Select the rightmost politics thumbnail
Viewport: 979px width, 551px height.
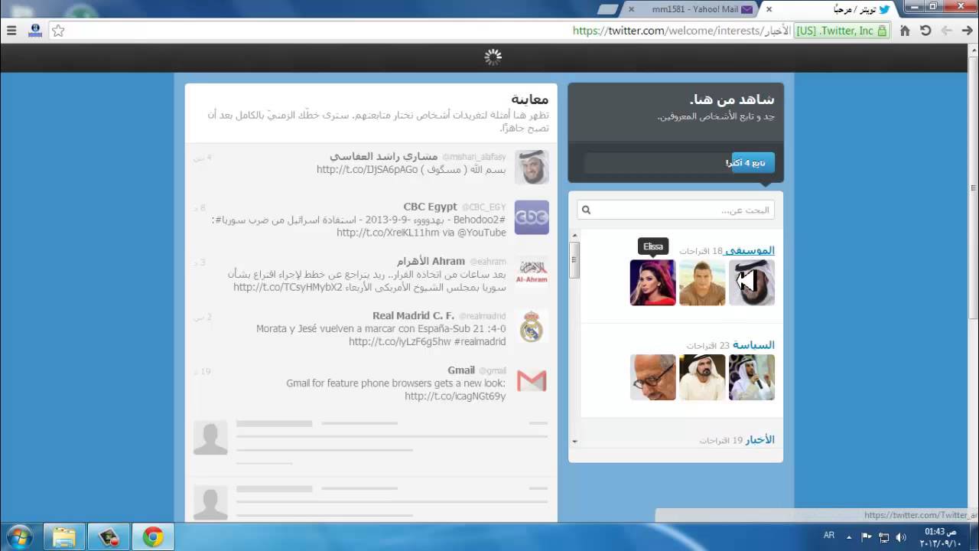point(752,377)
